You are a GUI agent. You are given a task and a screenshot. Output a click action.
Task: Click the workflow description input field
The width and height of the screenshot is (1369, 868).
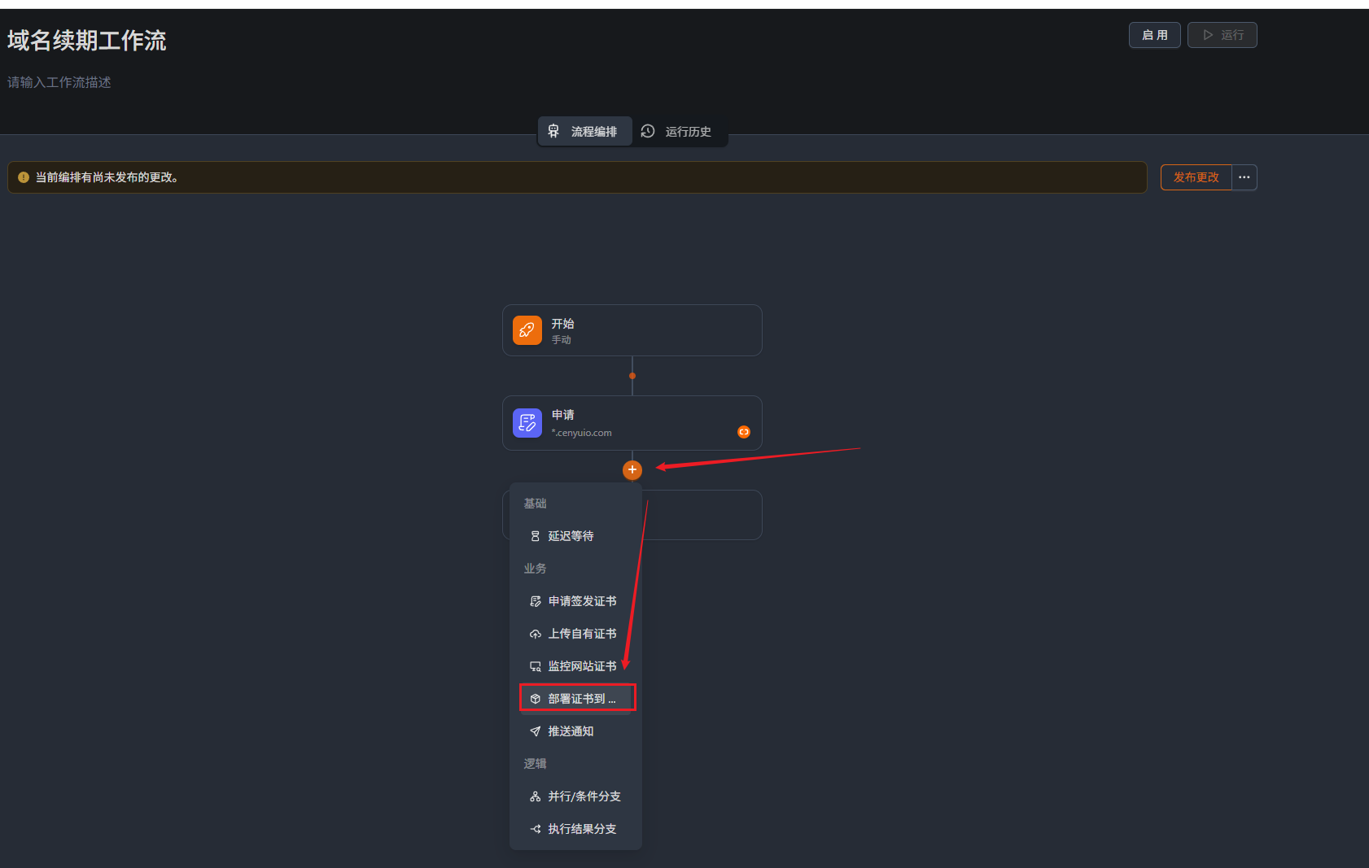coord(59,82)
